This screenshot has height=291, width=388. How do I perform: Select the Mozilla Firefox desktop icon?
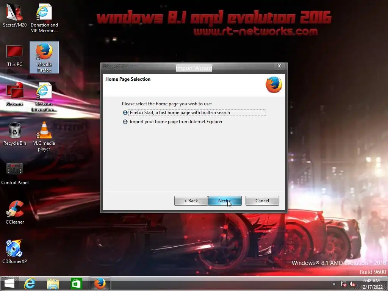tap(44, 58)
